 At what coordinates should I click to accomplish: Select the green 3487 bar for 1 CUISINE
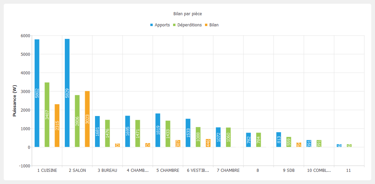click(47, 115)
